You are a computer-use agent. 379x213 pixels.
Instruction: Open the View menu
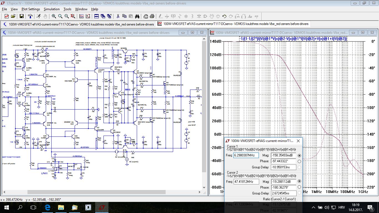point(14,9)
